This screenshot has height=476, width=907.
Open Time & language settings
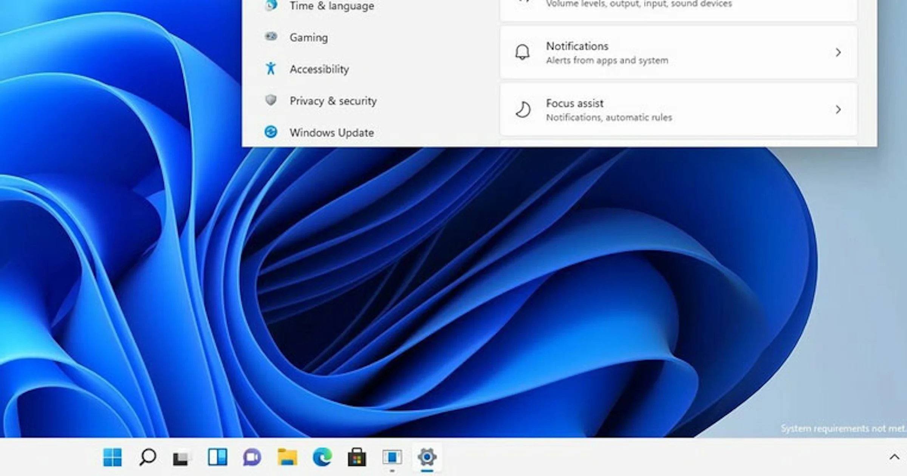click(x=332, y=6)
